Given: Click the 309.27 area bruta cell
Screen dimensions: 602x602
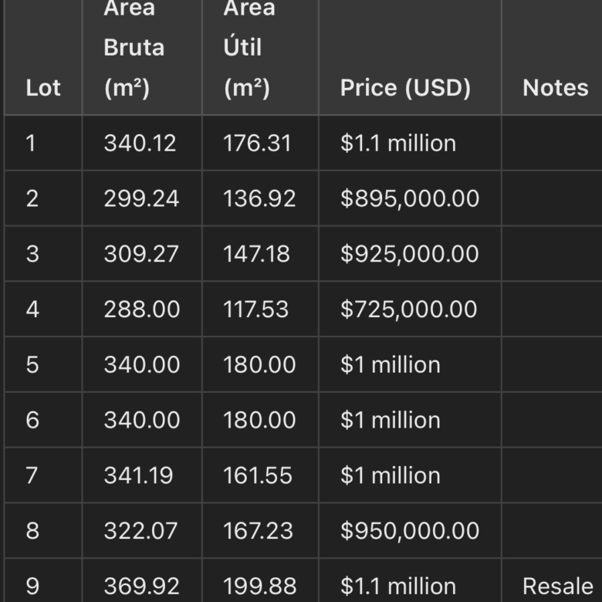Looking at the screenshot, I should 141,255.
